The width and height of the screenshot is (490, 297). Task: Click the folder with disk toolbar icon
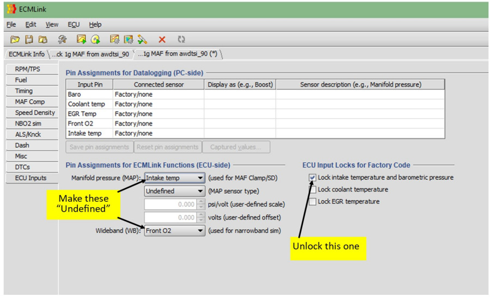click(43, 39)
